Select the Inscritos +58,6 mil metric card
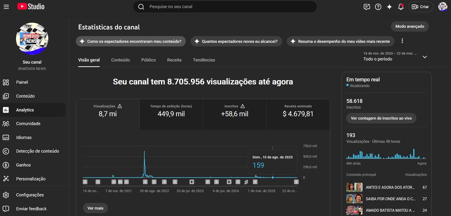451x216 pixels. [235, 114]
